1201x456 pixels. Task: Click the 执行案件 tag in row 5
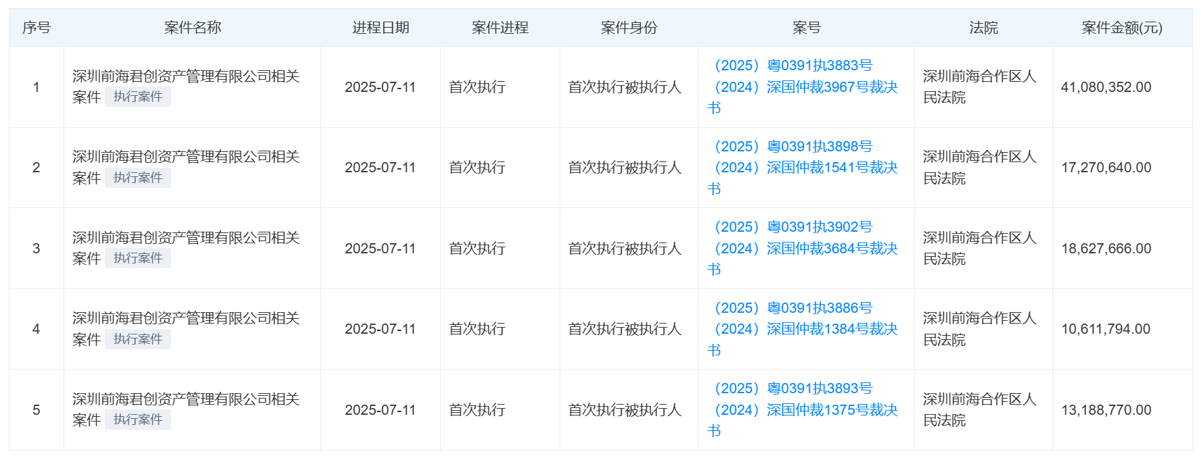click(x=138, y=420)
